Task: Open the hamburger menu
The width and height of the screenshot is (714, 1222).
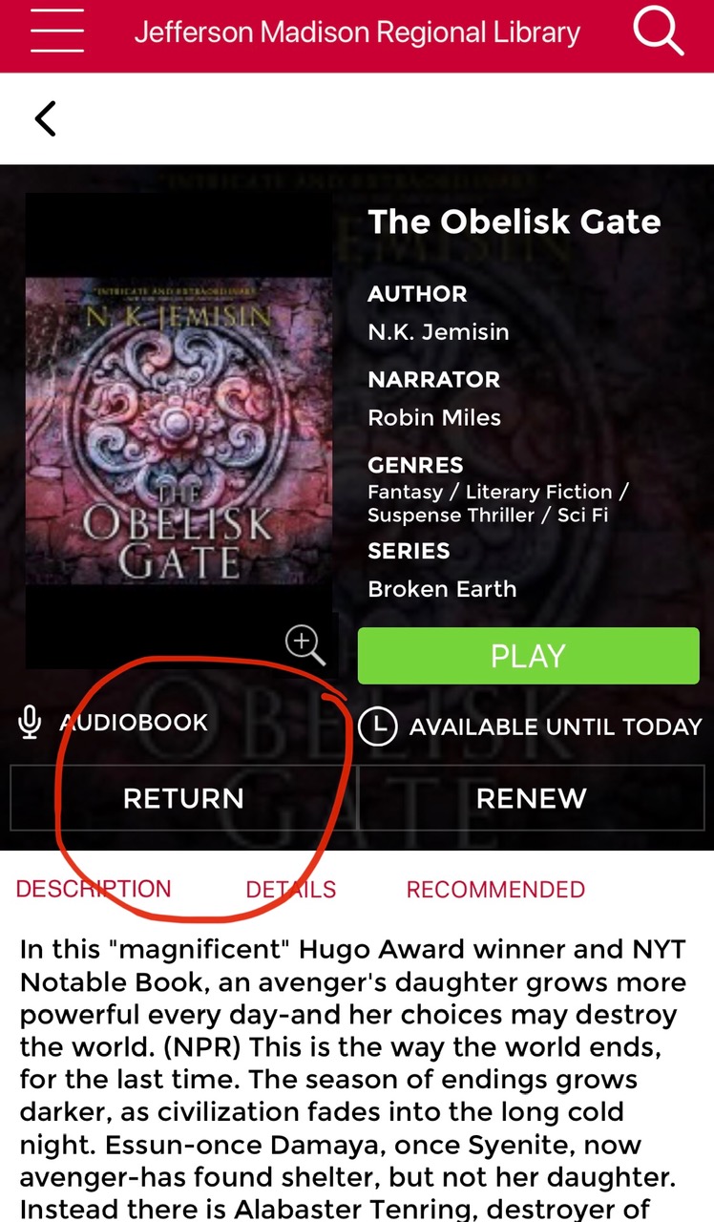Action: click(56, 31)
